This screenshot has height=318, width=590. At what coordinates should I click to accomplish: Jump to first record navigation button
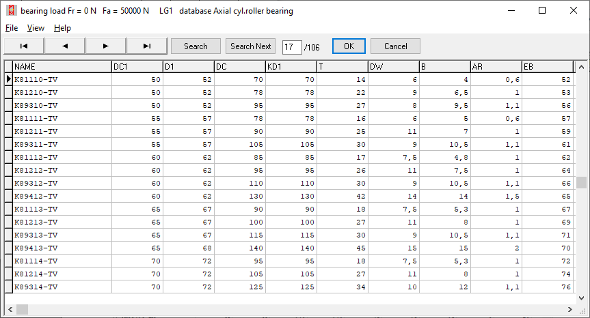click(24, 46)
